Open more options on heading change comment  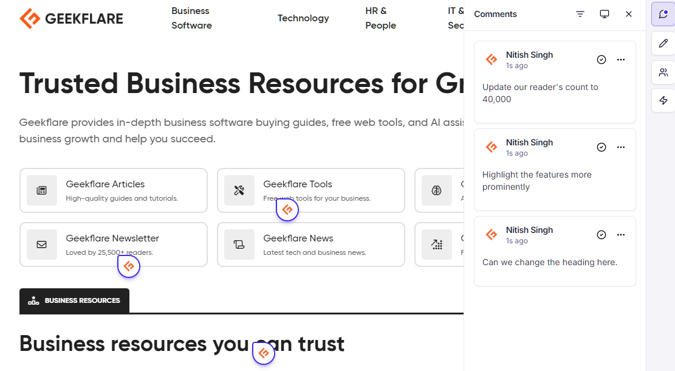click(x=621, y=235)
